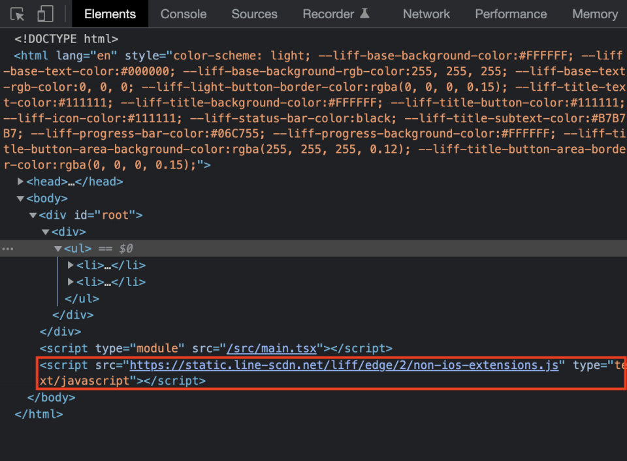Open the more actions ellipsis beside the ul element

pos(7,248)
